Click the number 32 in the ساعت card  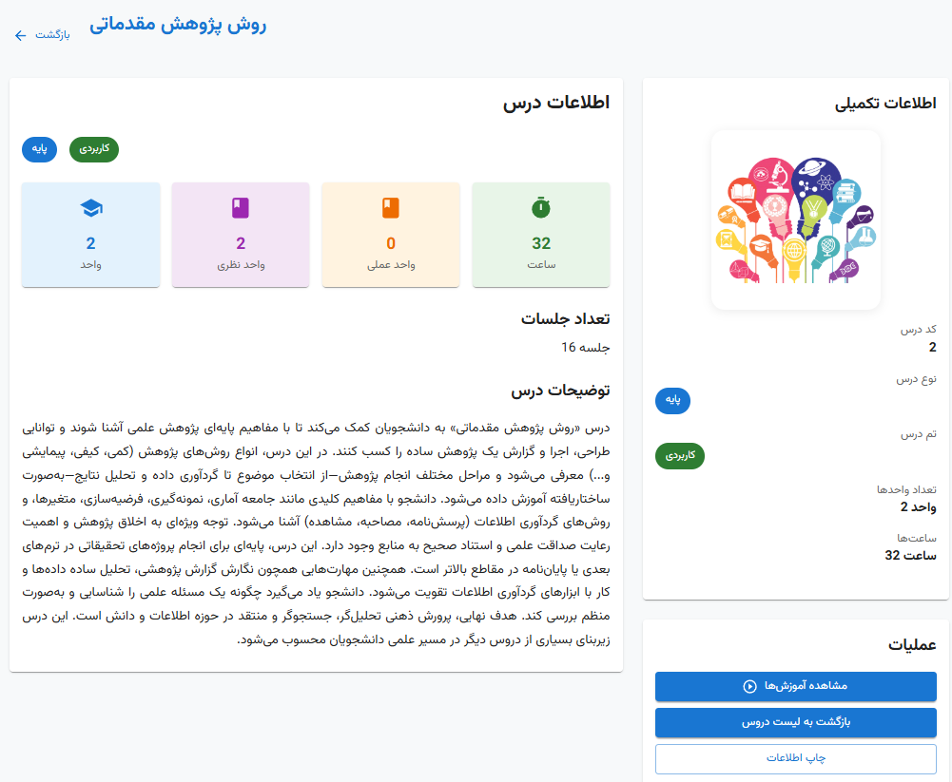click(541, 243)
